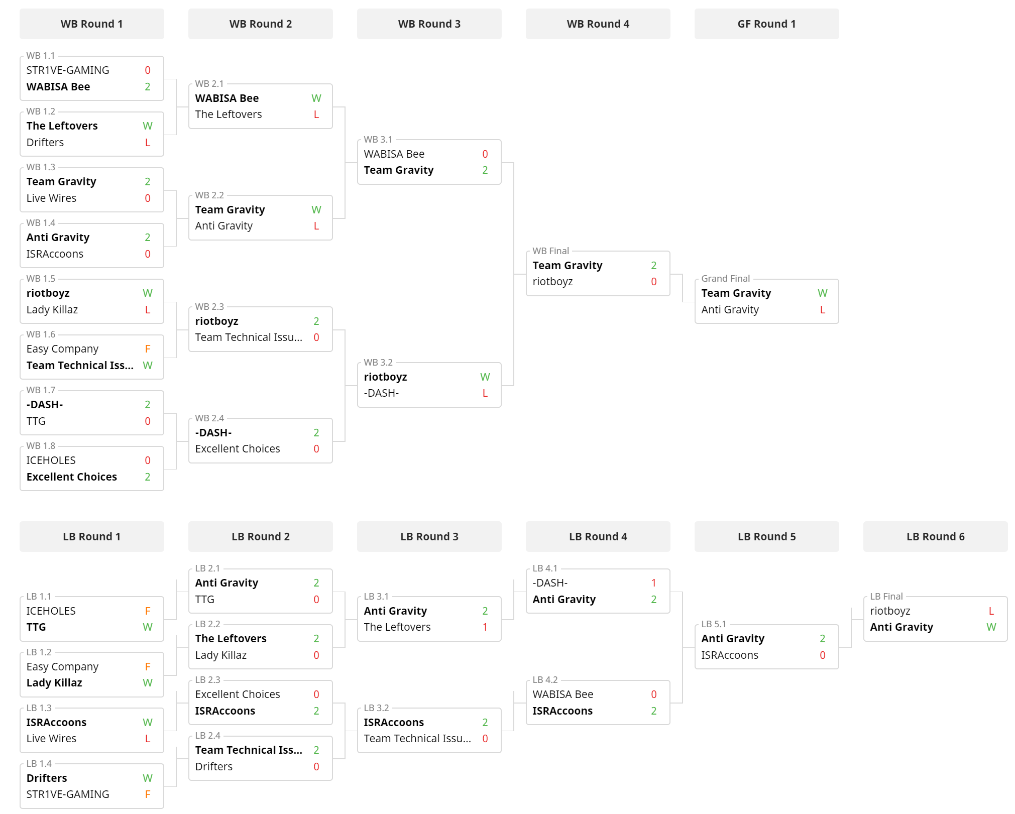Click WABISA Bee in match WB 1.1

pyautogui.click(x=58, y=86)
